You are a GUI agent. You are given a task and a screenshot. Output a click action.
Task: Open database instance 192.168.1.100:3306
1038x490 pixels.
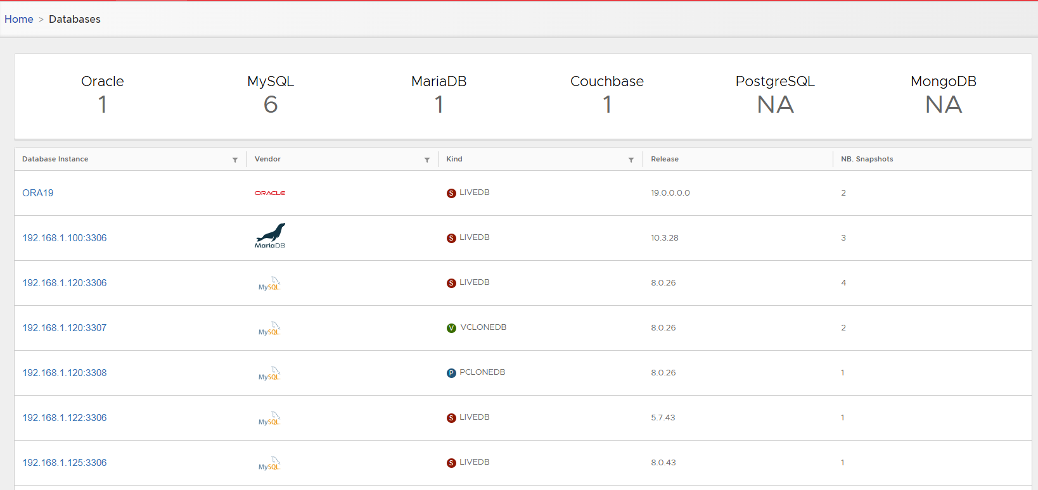(65, 238)
